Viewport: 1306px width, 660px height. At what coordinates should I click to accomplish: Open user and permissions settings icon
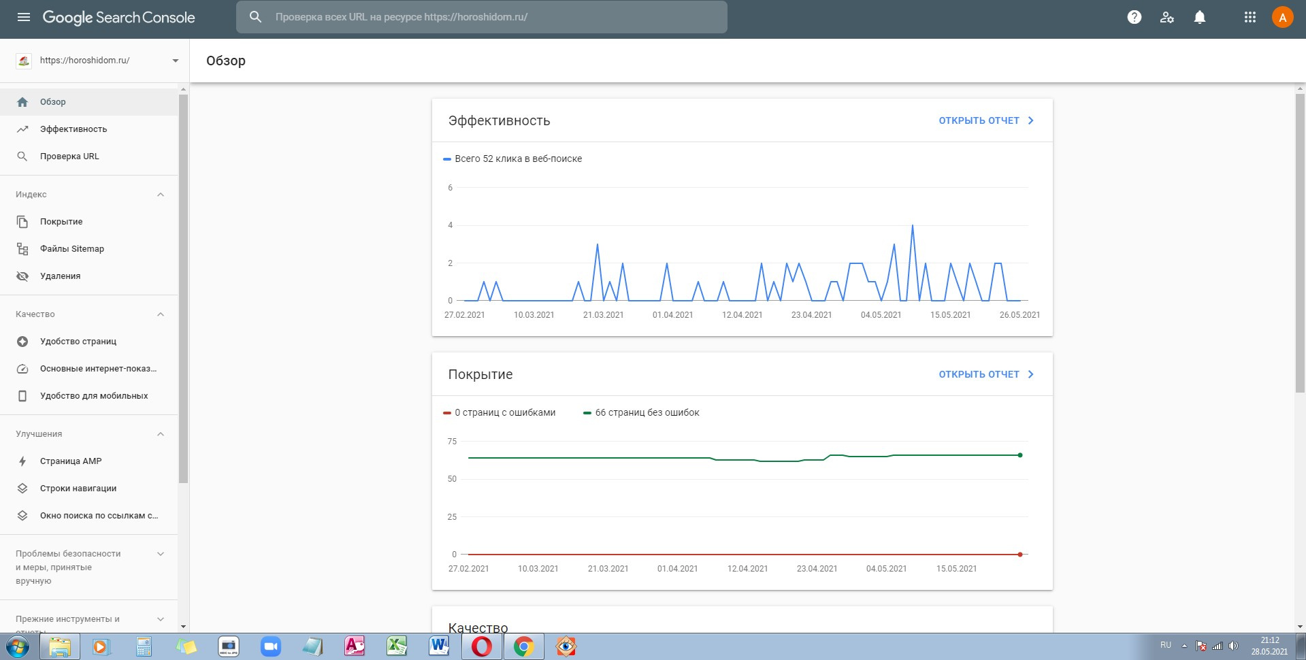coord(1166,17)
